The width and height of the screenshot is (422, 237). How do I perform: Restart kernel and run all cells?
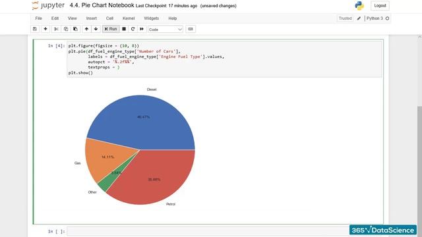pyautogui.click(x=142, y=29)
